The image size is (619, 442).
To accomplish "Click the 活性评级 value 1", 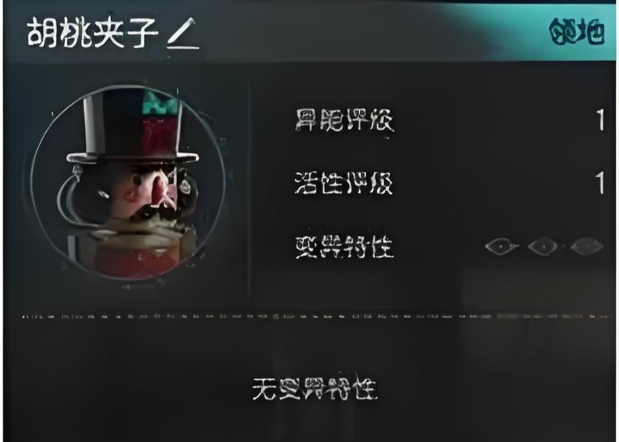I will click(x=600, y=182).
